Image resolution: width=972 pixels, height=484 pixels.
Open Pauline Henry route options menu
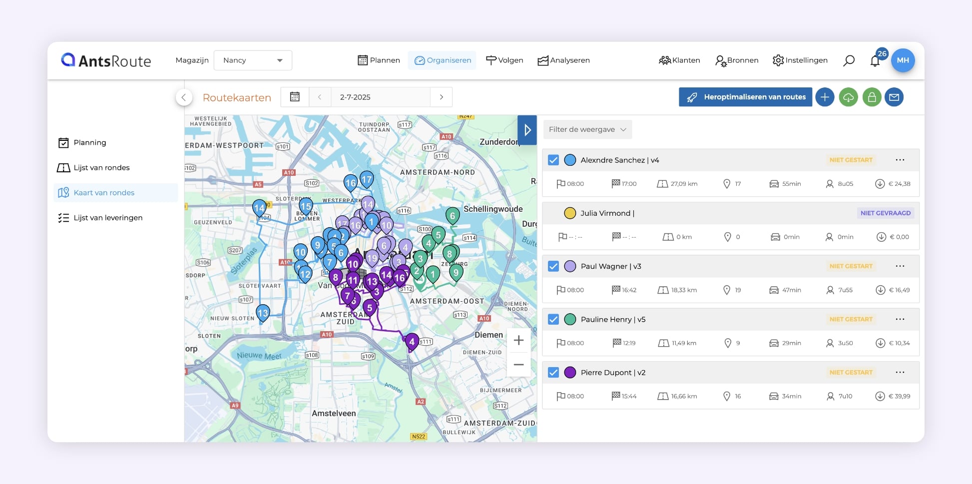(900, 319)
